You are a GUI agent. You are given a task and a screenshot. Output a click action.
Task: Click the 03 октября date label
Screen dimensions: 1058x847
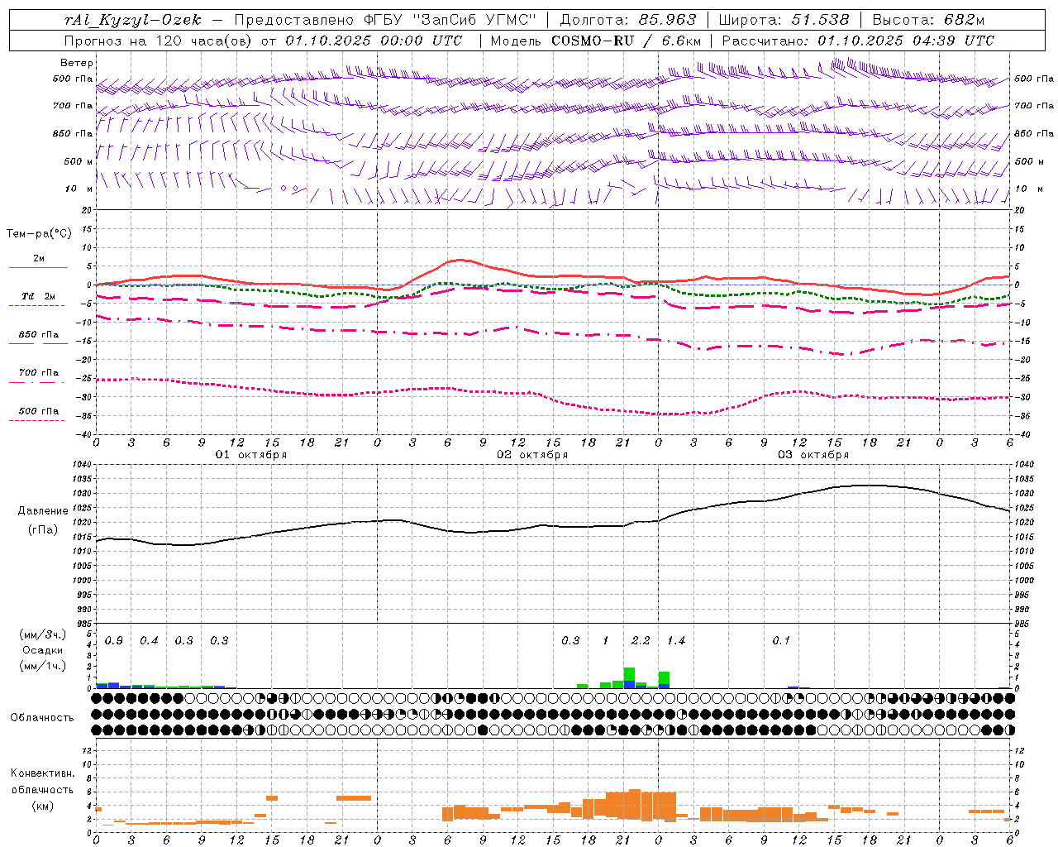tap(813, 455)
